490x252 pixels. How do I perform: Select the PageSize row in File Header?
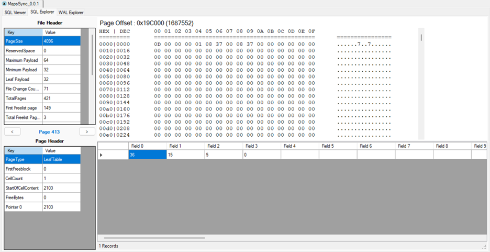[x=23, y=41]
